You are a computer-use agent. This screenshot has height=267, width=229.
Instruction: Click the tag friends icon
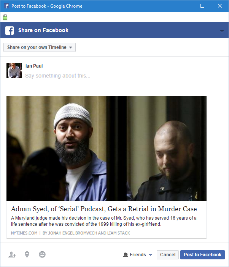(x=12, y=254)
